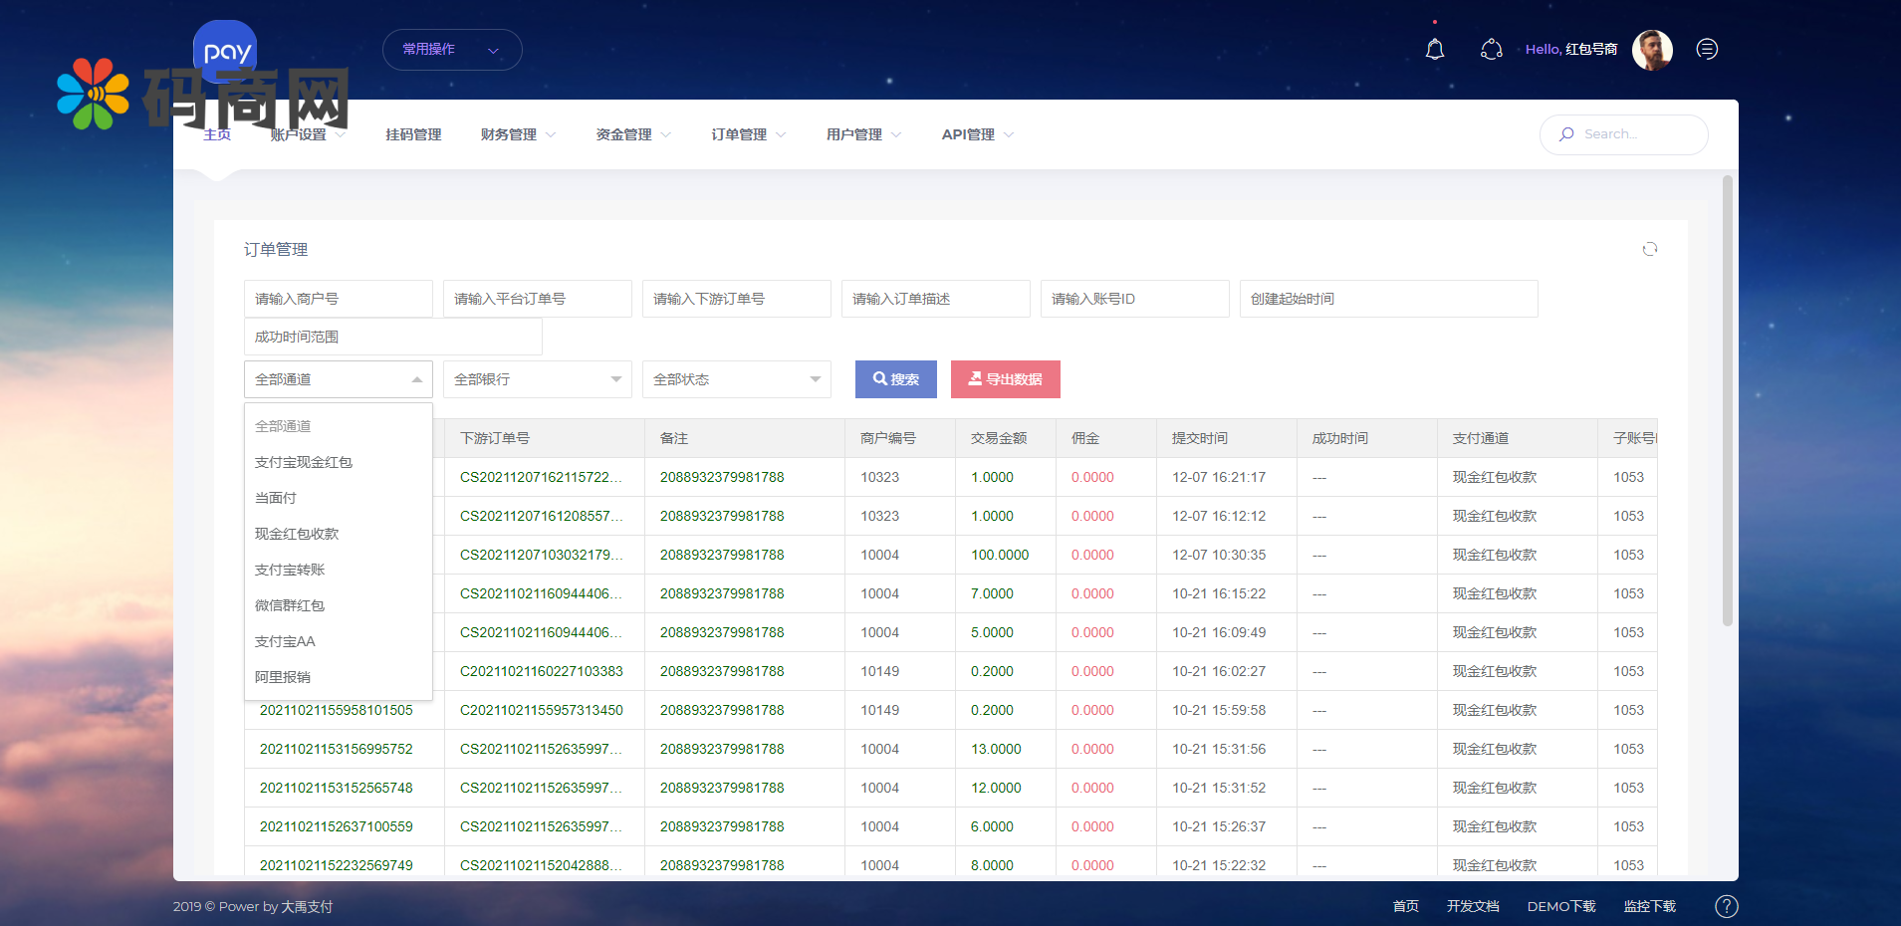Open the 开发文档 footer link
1901x926 pixels.
point(1472,906)
